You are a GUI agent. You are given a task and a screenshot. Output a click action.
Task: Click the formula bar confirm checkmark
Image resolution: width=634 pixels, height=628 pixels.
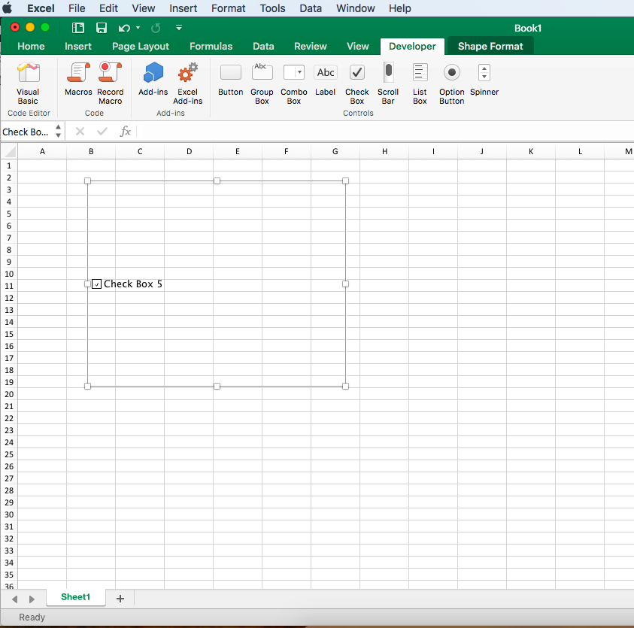102,132
